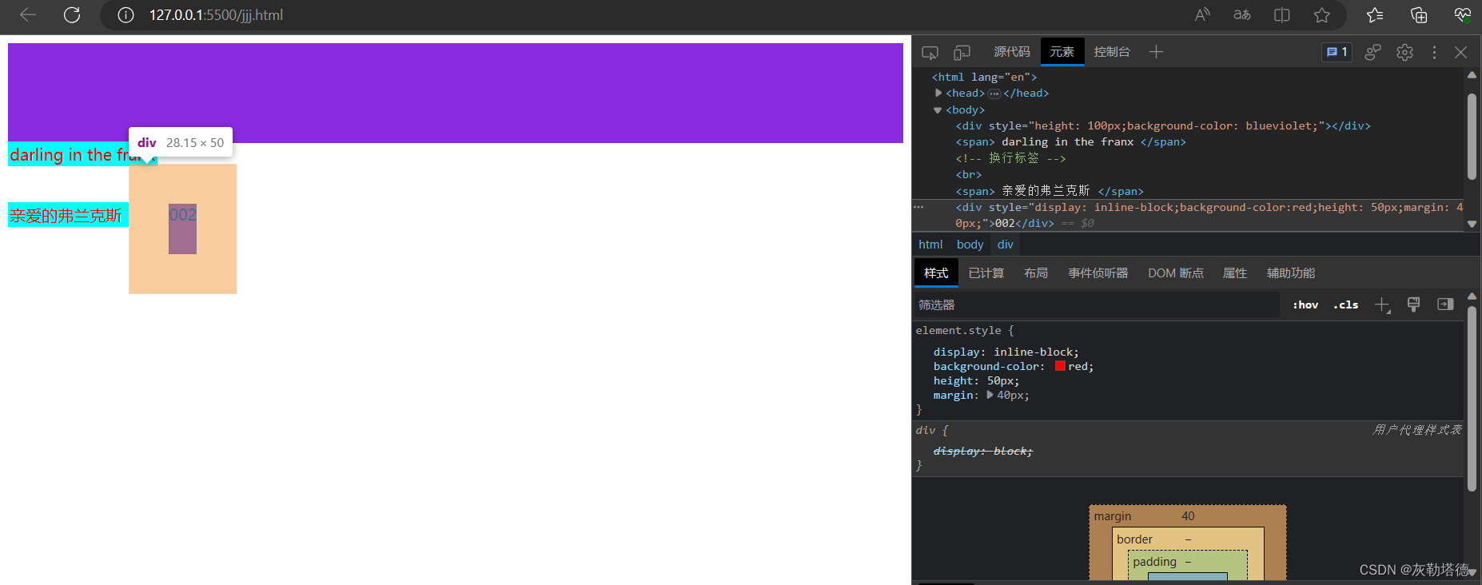Open browser collections
Viewport: 1482px width, 585px height.
point(1419,15)
